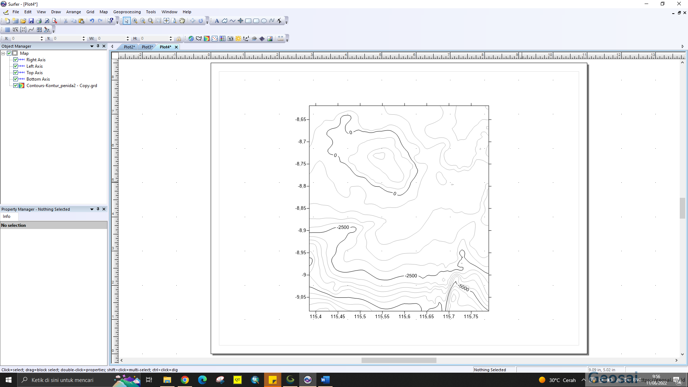The height and width of the screenshot is (387, 688).
Task: Select the Ellipse drawing tool
Action: coord(264,20)
